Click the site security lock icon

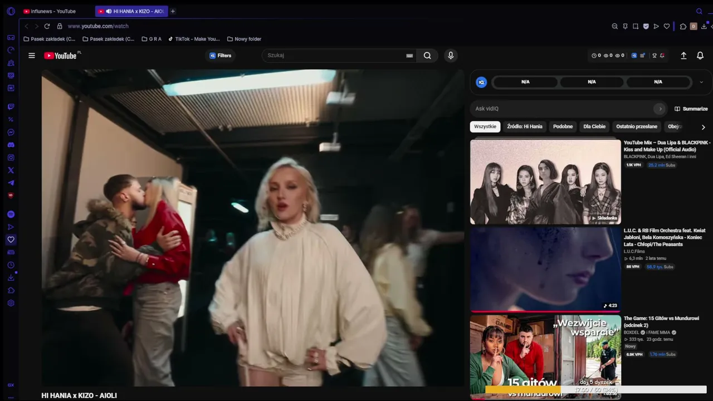[60, 26]
